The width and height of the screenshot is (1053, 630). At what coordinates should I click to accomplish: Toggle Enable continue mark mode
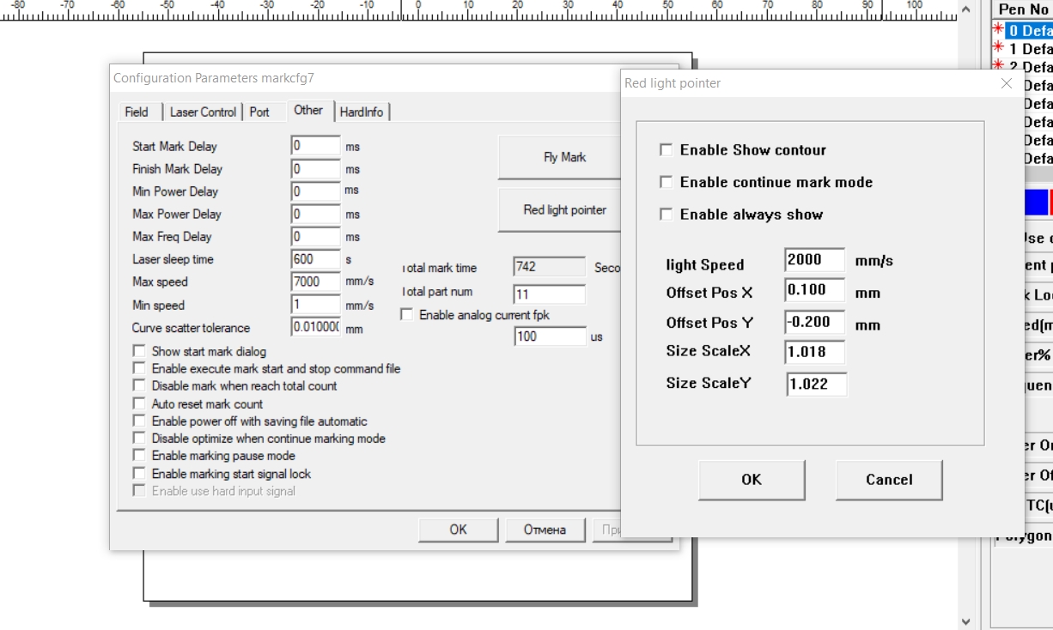[666, 182]
